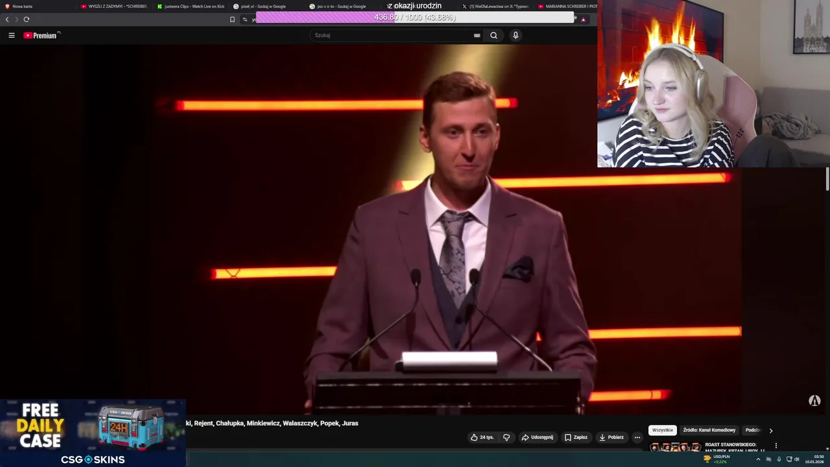
Task: Open taskbar microphone tray icon
Action: point(779,459)
